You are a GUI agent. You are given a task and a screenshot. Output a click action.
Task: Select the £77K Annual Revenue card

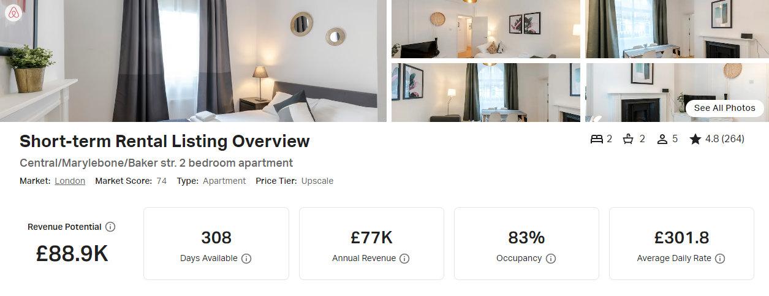point(371,243)
